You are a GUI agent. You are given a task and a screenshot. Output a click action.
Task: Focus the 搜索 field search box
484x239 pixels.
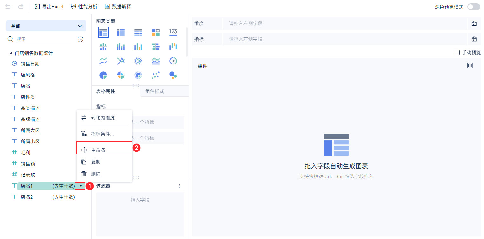(x=40, y=39)
